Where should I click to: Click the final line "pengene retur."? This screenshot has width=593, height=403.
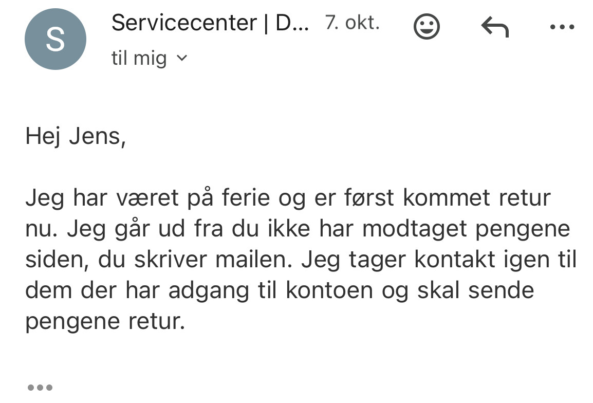pos(105,321)
